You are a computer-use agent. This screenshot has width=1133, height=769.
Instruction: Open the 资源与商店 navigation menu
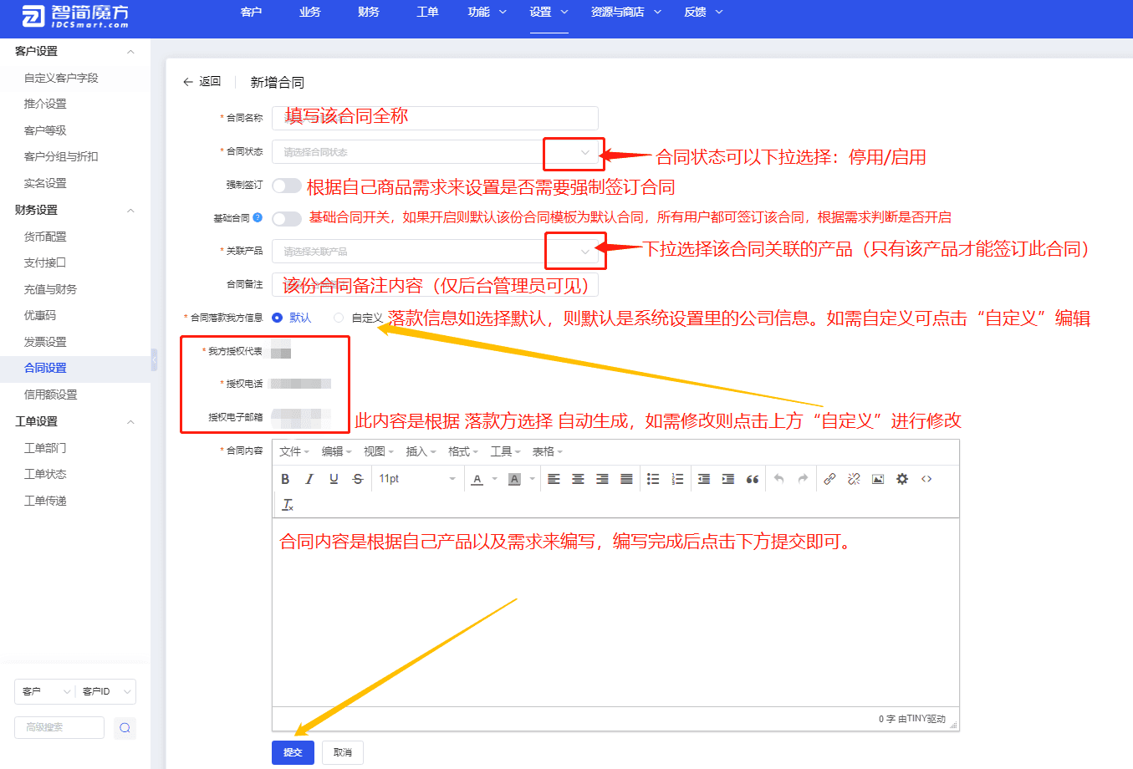click(626, 12)
